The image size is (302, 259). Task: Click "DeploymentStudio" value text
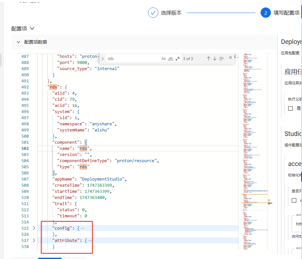(102, 179)
